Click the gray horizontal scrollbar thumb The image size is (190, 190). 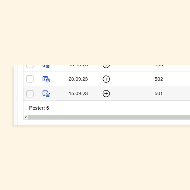coord(108,117)
